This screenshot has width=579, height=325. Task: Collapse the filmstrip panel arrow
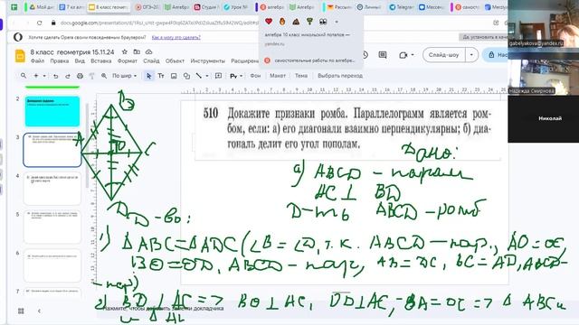[39, 311]
